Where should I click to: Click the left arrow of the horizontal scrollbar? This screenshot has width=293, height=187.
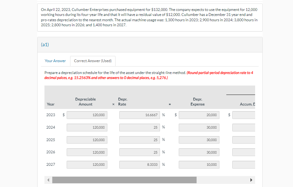point(48,180)
